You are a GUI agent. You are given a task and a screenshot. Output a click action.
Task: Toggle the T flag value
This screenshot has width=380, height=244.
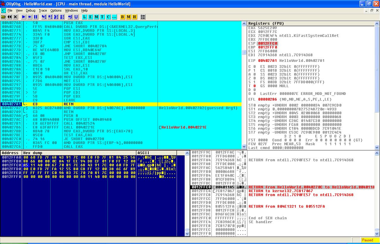click(x=254, y=86)
